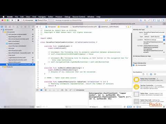The image size is (166, 124).
Task: Open the Editor menu
Action: point(50,17)
